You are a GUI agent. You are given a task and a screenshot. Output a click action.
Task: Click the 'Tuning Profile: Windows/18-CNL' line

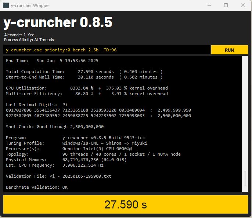click(76, 143)
